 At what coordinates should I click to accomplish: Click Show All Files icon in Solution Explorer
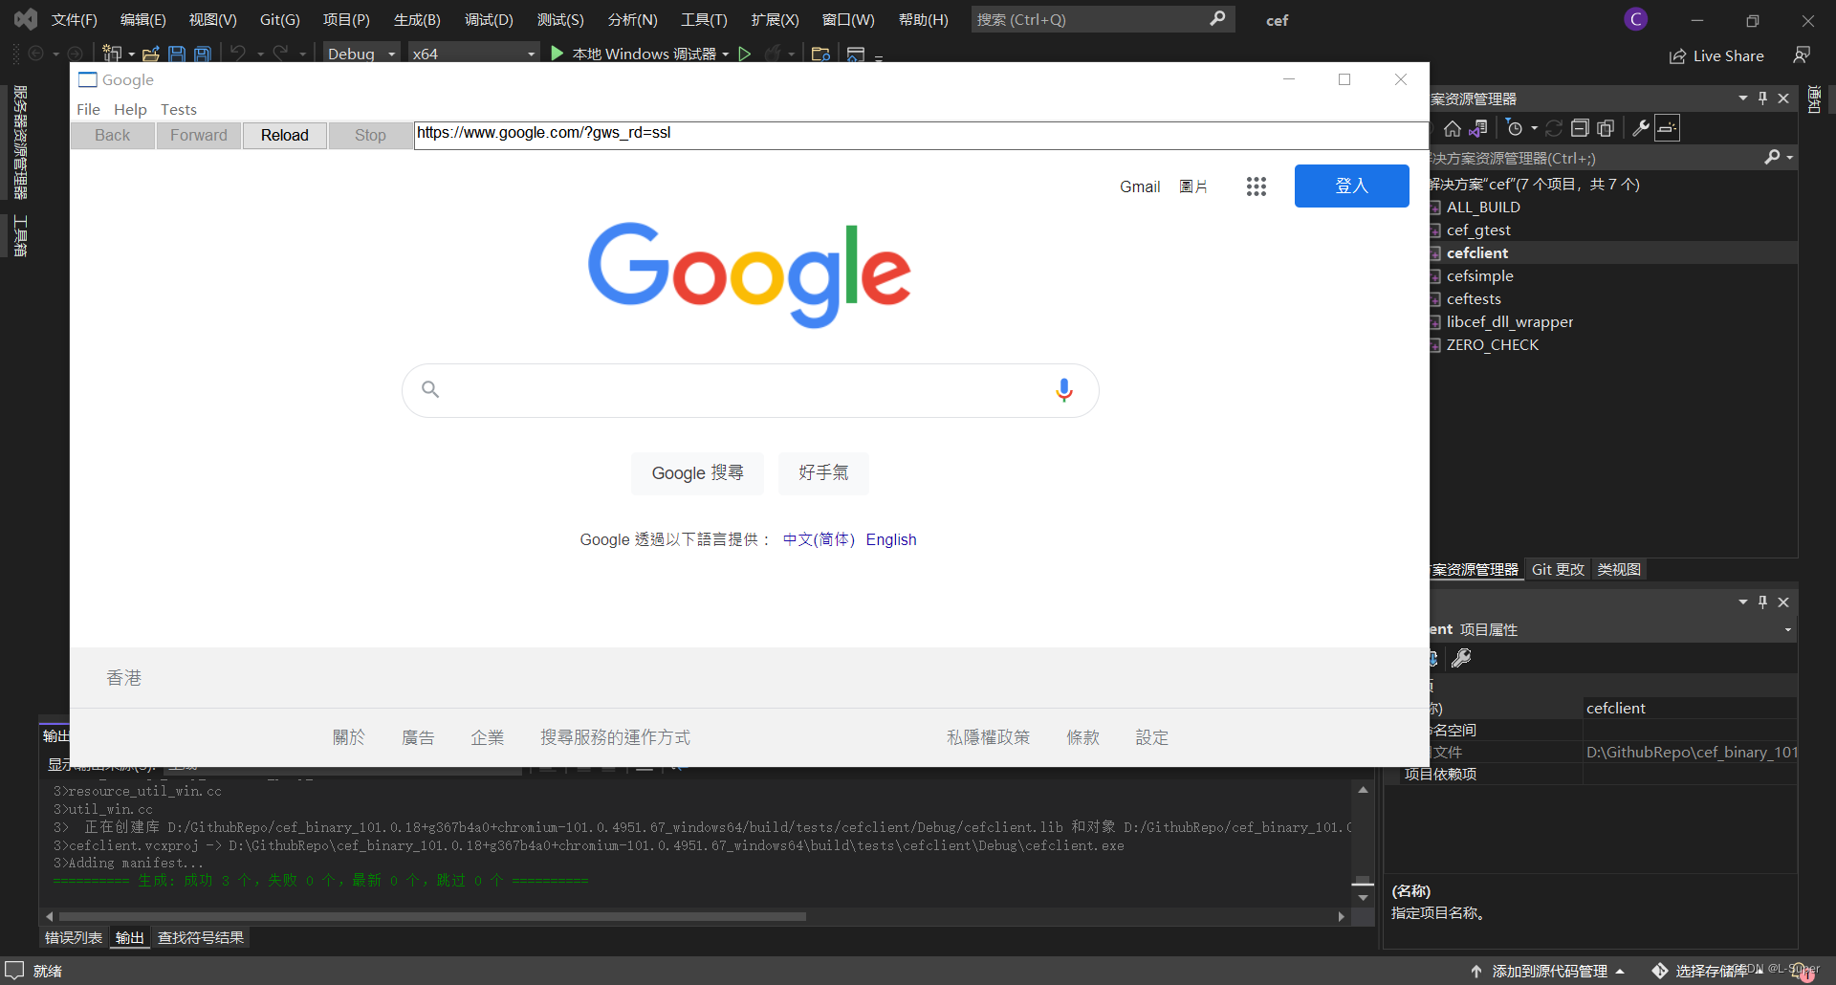click(x=1606, y=128)
